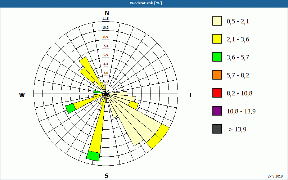Viewport: 288px width, 180px height.
Task: Click the 5,9 ring scale value
Action: pyautogui.click(x=105, y=55)
